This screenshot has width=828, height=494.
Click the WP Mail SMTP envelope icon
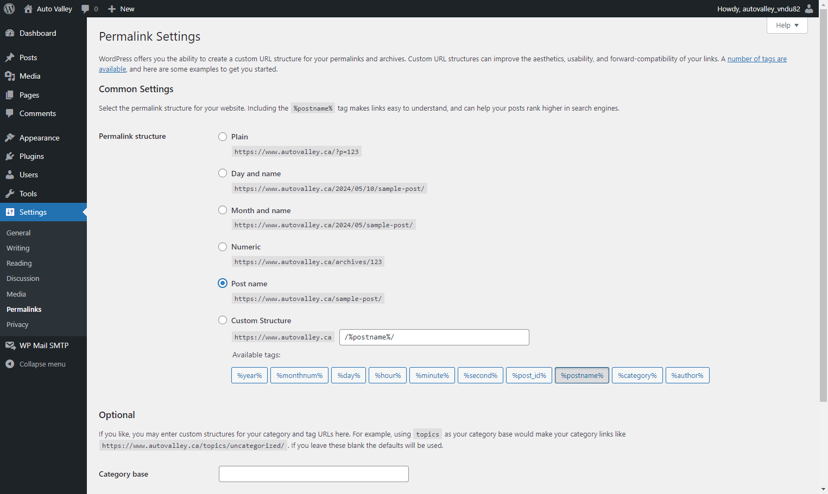tap(10, 345)
